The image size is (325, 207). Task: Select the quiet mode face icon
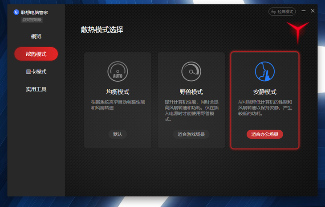pyautogui.click(x=264, y=71)
